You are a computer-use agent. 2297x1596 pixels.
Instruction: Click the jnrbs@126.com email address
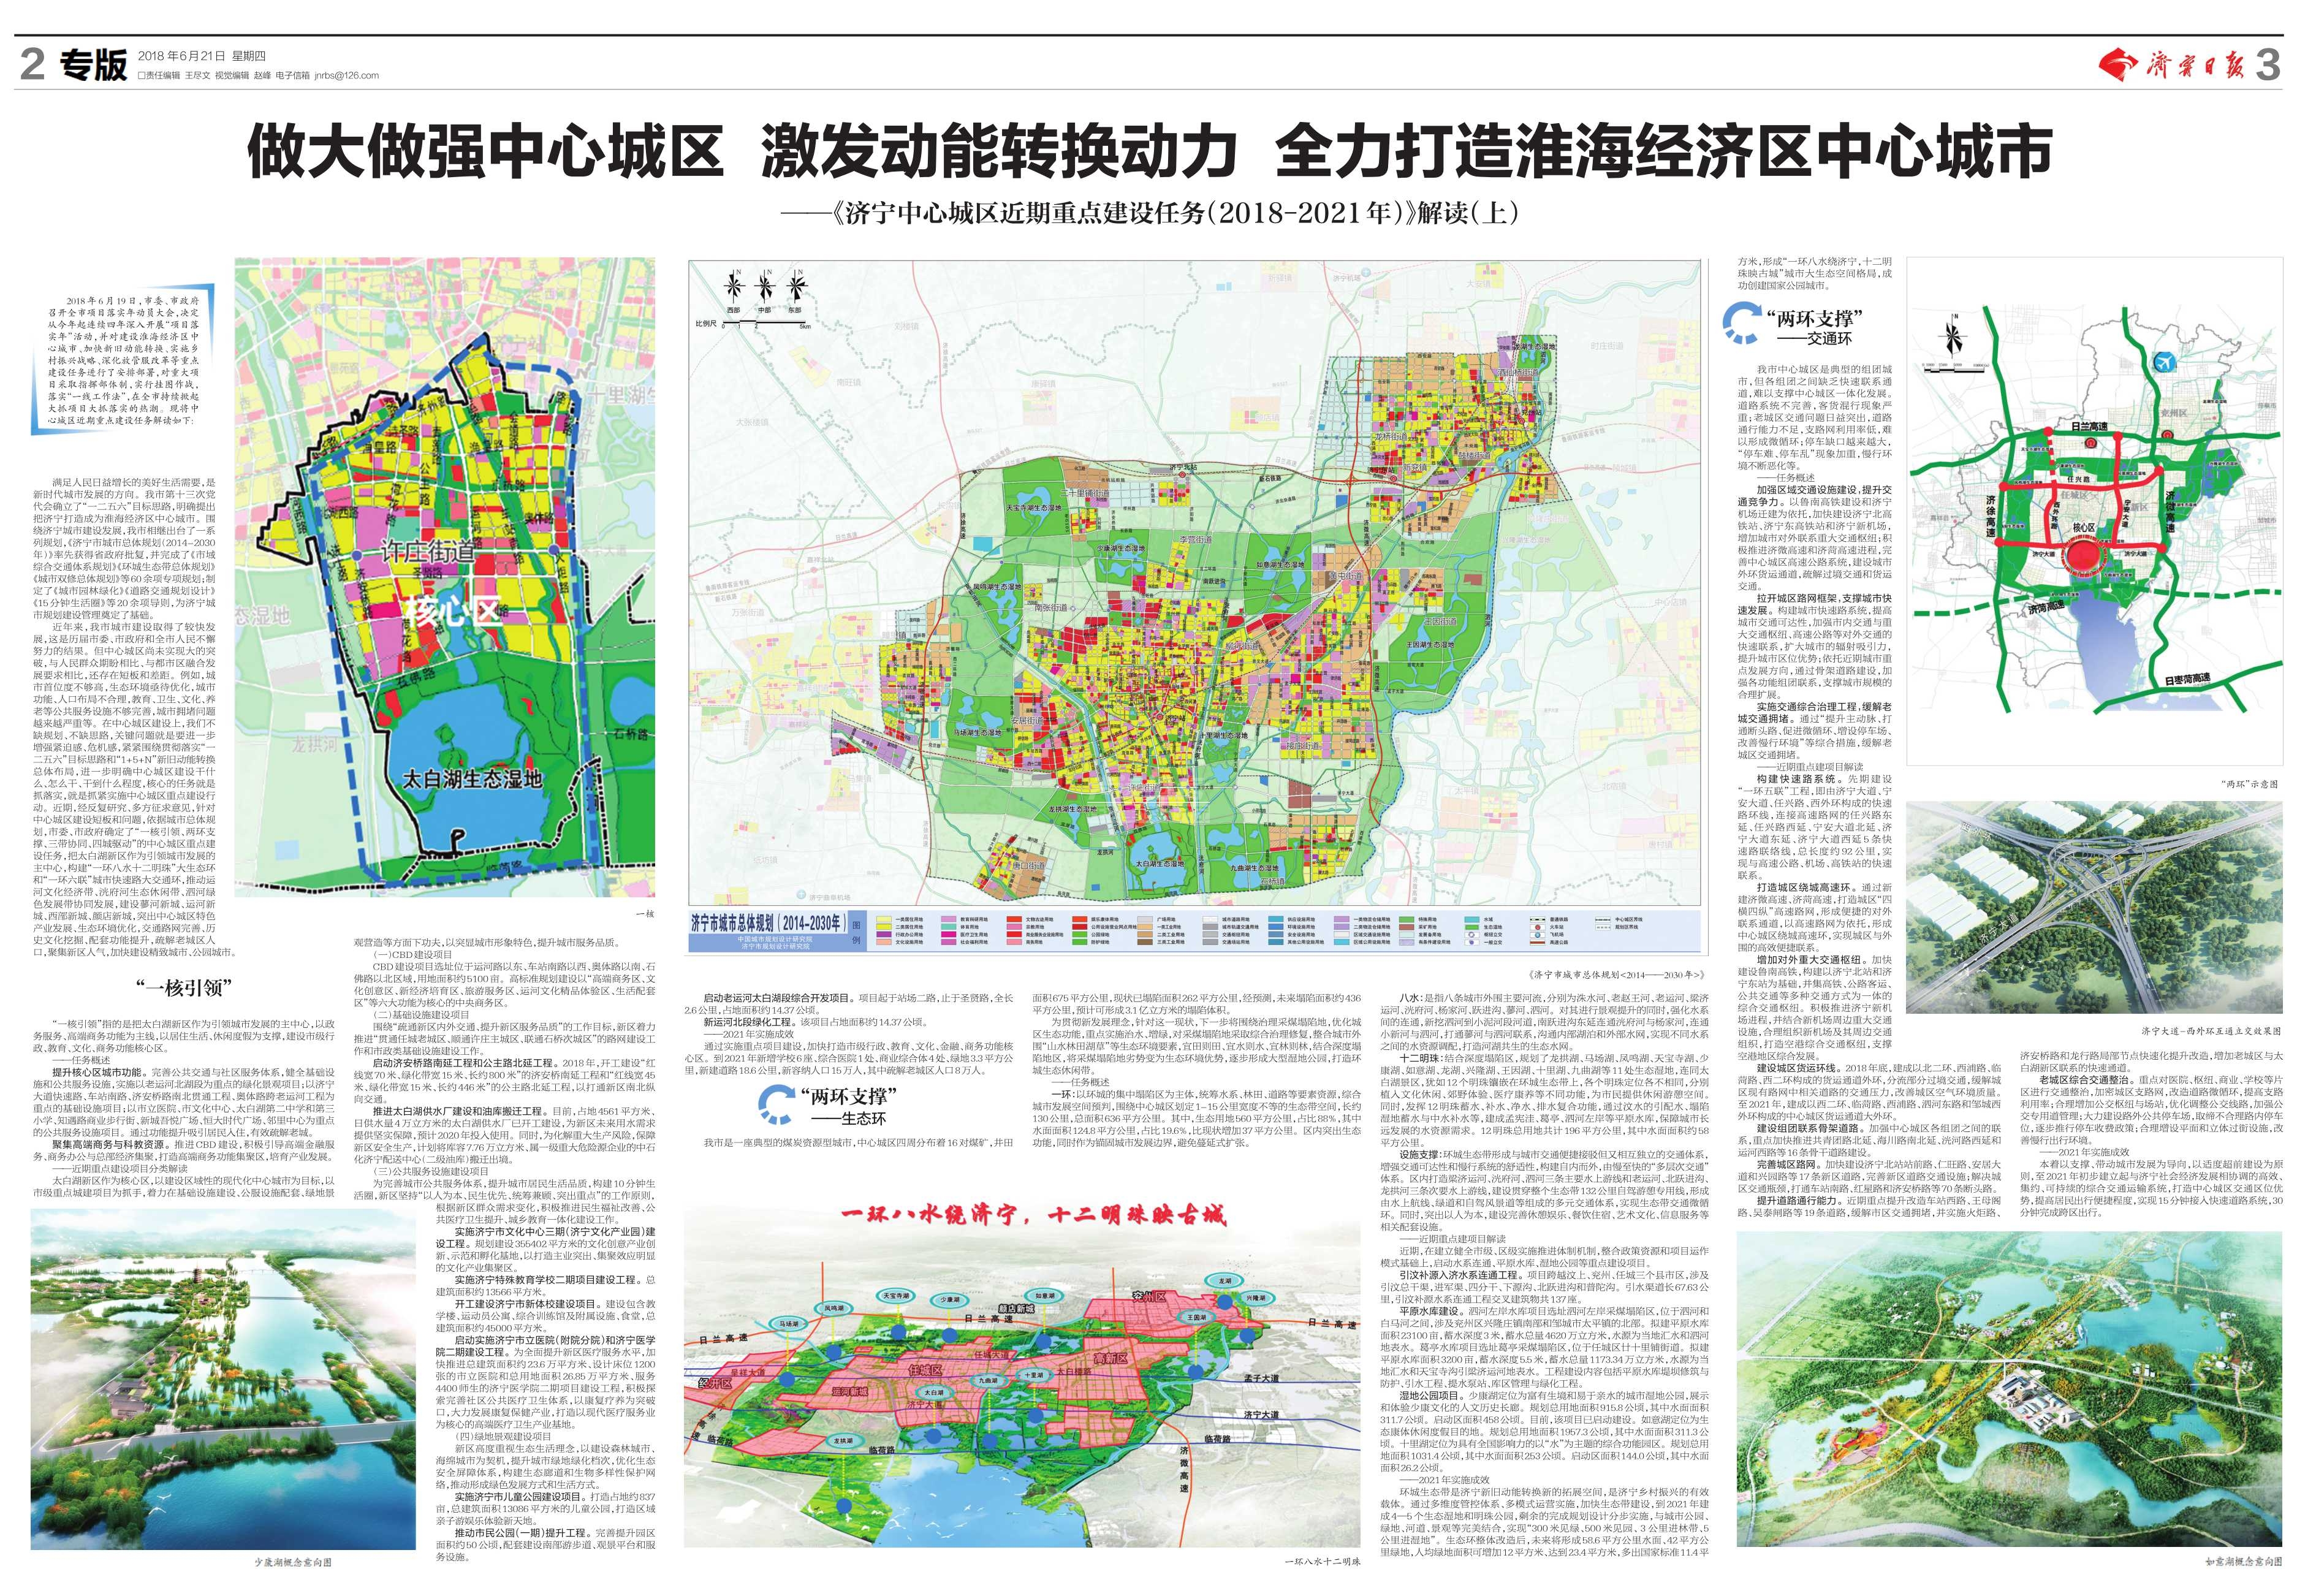(346, 75)
